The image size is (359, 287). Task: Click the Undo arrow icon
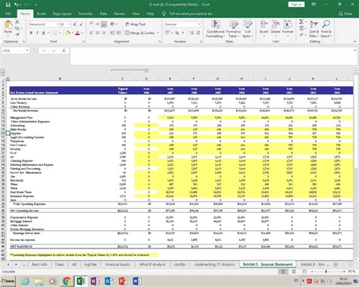pyautogui.click(x=16, y=5)
